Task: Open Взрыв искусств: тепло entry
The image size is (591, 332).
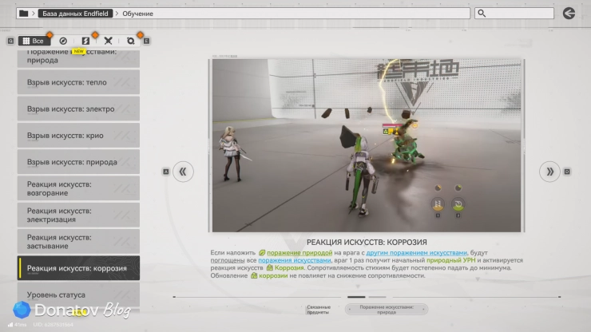Action: [78, 82]
